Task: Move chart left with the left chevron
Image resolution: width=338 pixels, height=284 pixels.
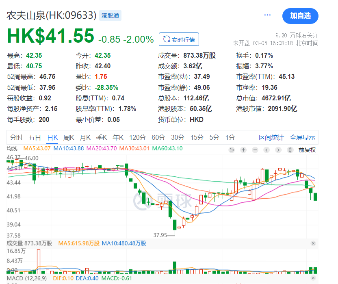Action: [266, 150]
